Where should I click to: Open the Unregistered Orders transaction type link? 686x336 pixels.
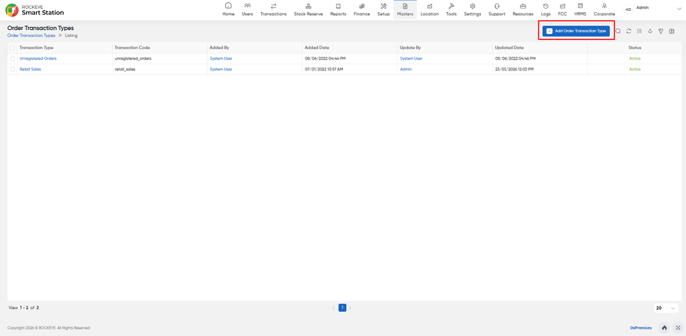[x=38, y=58]
